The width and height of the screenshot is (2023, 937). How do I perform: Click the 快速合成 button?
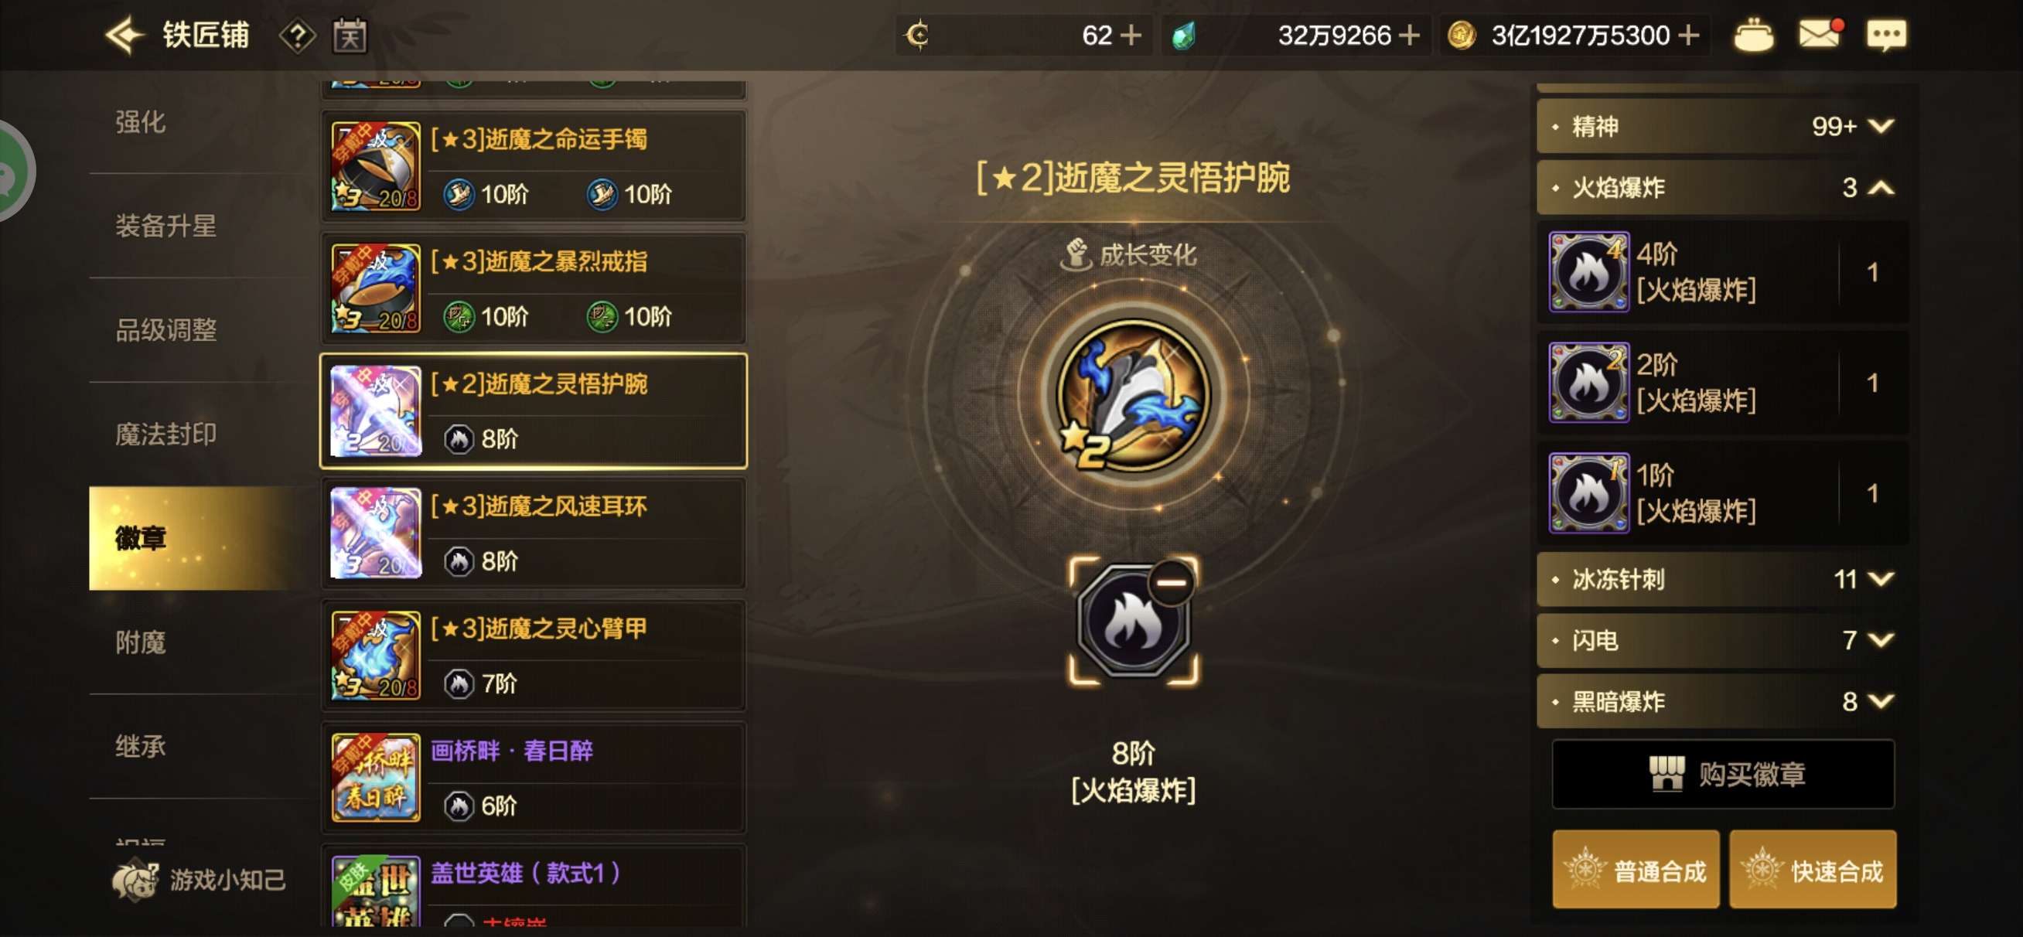tap(1813, 871)
